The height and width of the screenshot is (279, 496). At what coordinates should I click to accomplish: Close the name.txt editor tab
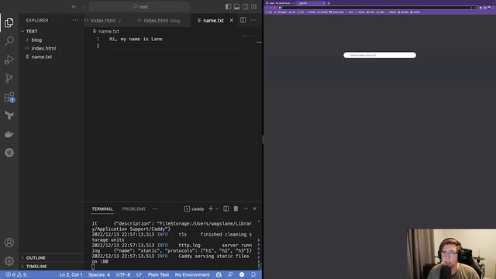click(x=232, y=20)
